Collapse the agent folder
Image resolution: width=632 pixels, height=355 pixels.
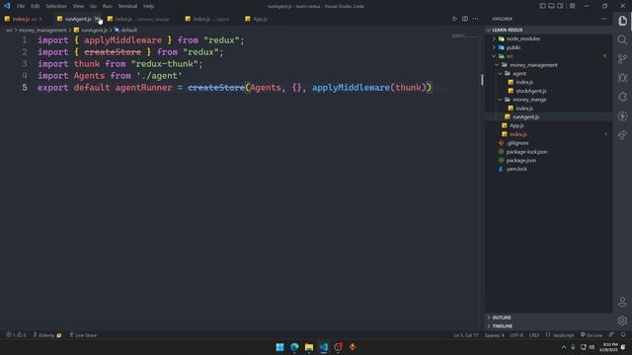click(x=548, y=73)
